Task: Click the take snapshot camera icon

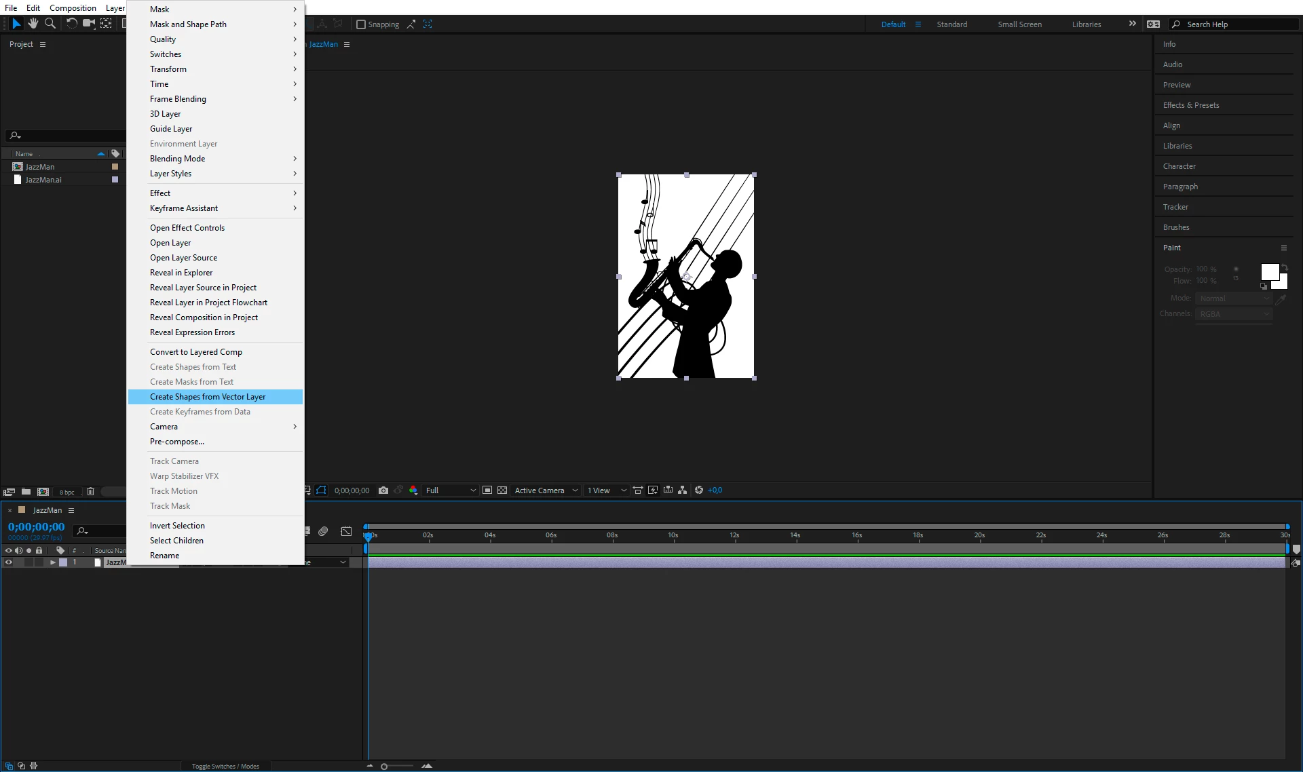Action: (383, 490)
